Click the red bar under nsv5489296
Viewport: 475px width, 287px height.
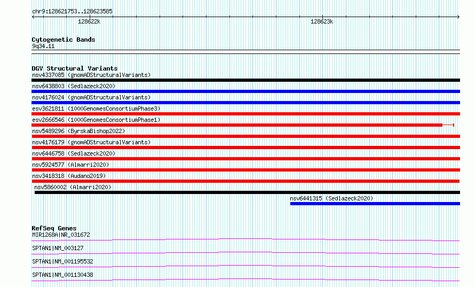coord(246,136)
